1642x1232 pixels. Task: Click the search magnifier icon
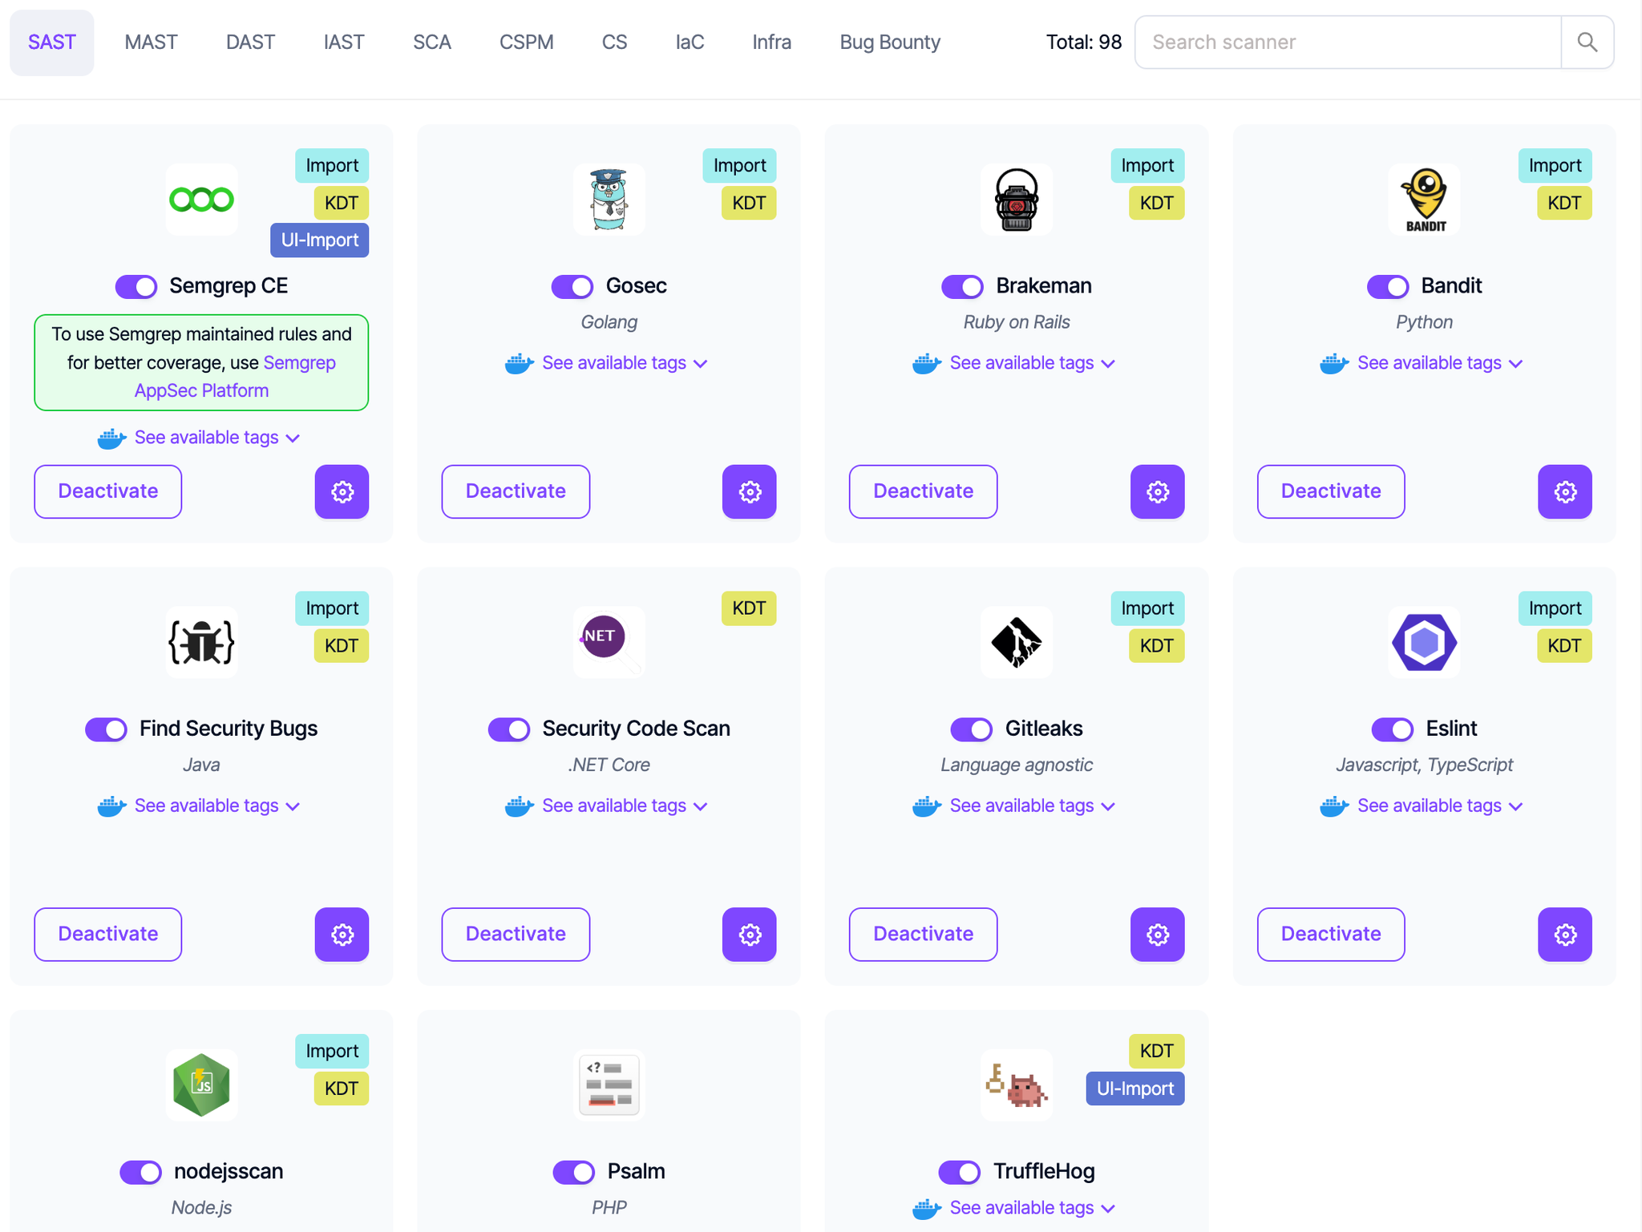tap(1587, 42)
